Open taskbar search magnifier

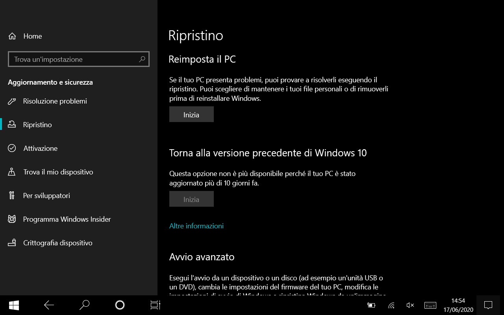pyautogui.click(x=84, y=305)
